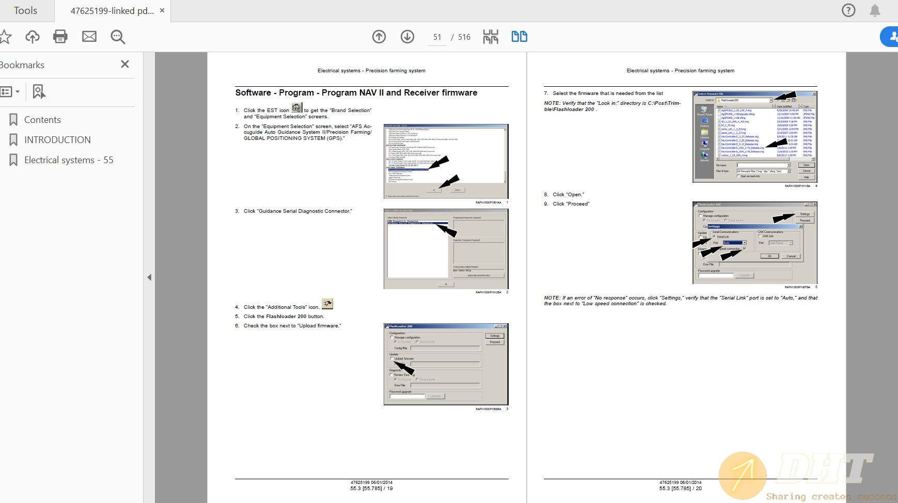This screenshot has width=898, height=503.
Task: Expand the bookmarks options dropdown
Action: pos(10,91)
